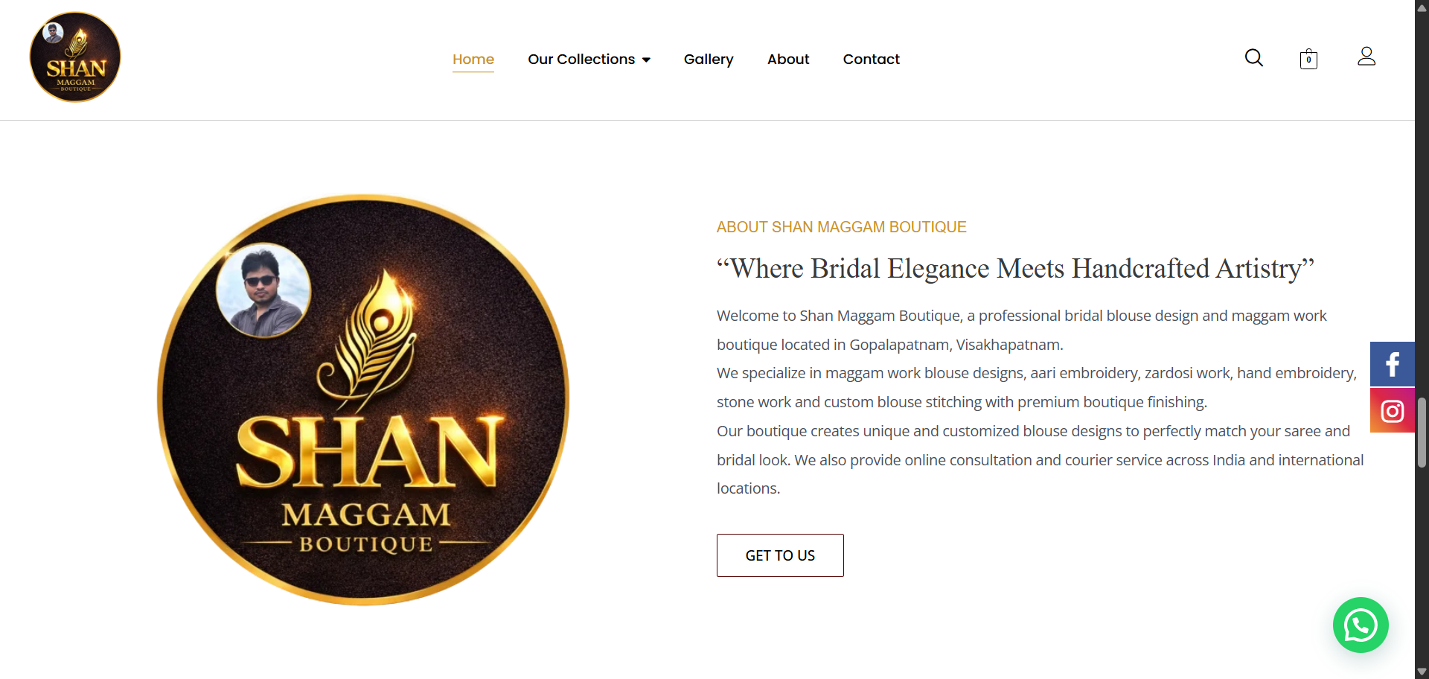Click the scrollbar up arrow
This screenshot has height=679, width=1429.
tap(1422, 7)
